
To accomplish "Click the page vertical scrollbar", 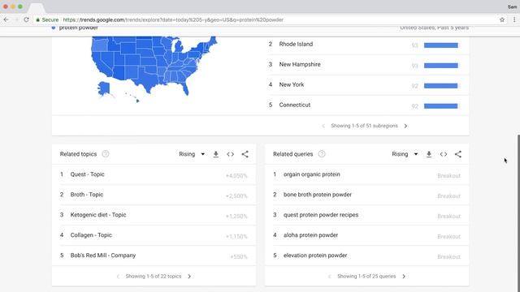I will tap(518, 212).
